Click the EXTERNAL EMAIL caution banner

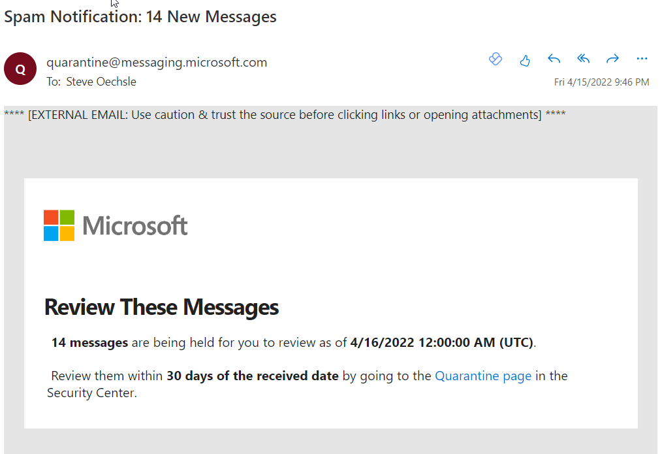tap(285, 115)
